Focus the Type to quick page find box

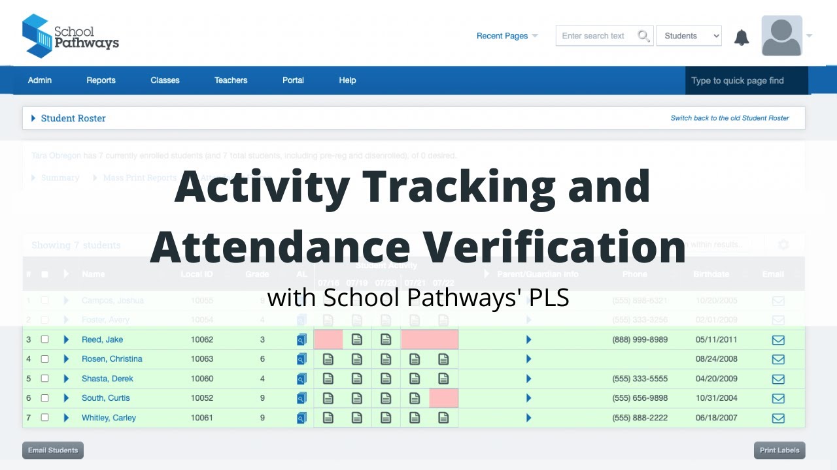point(747,80)
